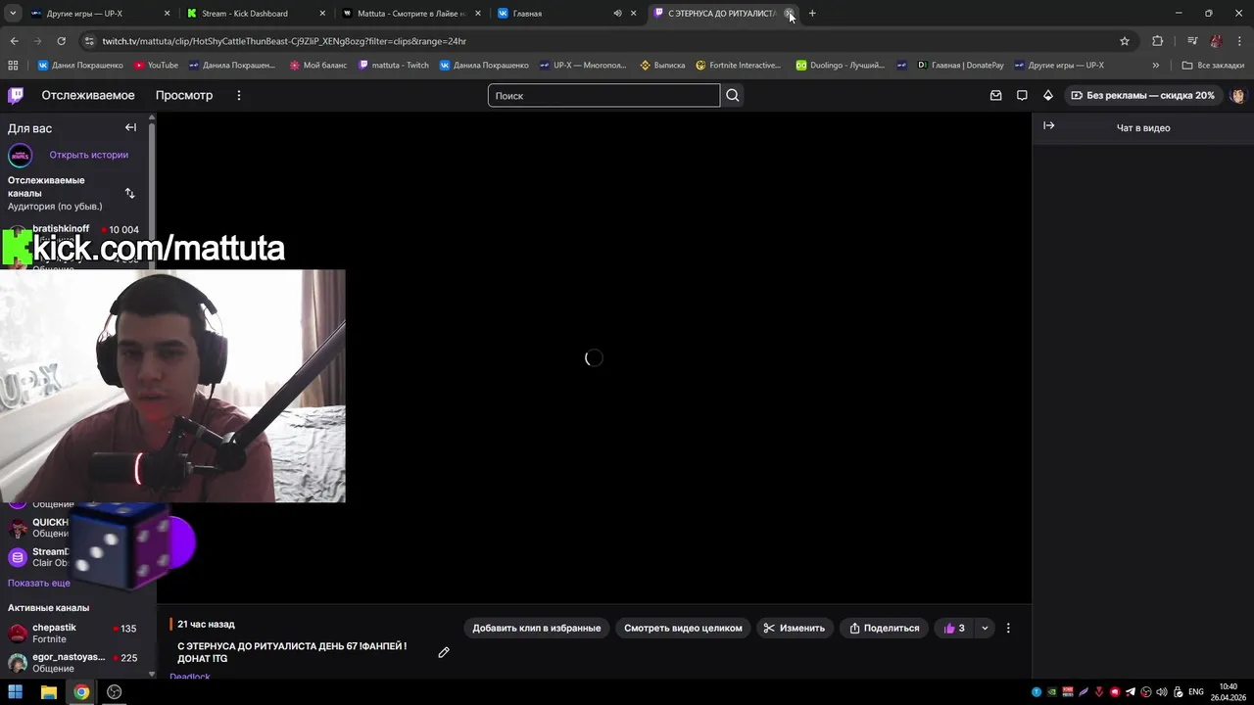
Task: Open QUICKH channel avatar in sidebar
Action: coord(17,528)
